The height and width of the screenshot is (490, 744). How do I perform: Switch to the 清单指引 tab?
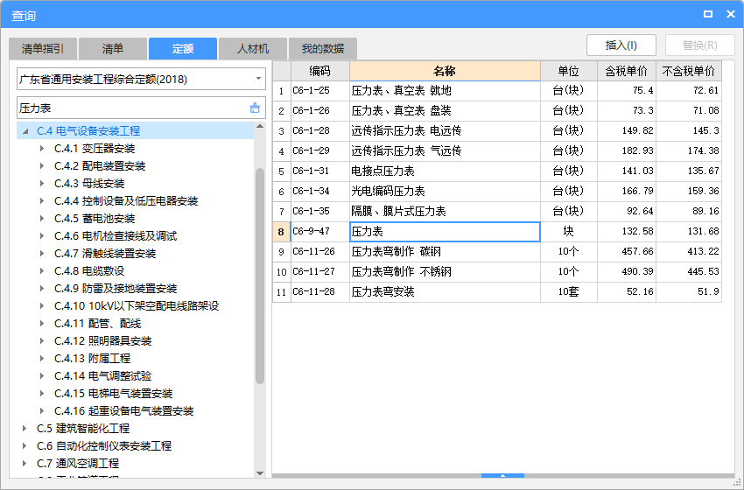pyautogui.click(x=43, y=49)
